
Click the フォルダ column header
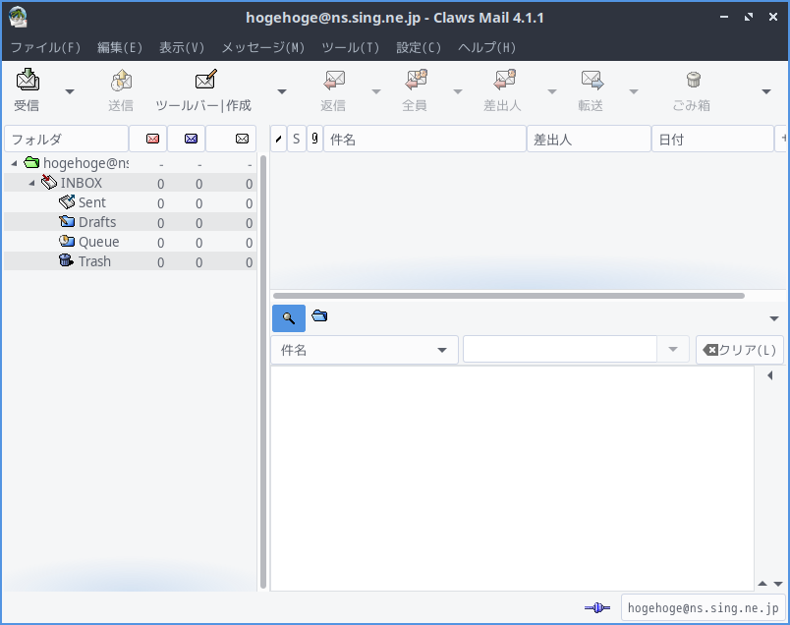[x=67, y=139]
